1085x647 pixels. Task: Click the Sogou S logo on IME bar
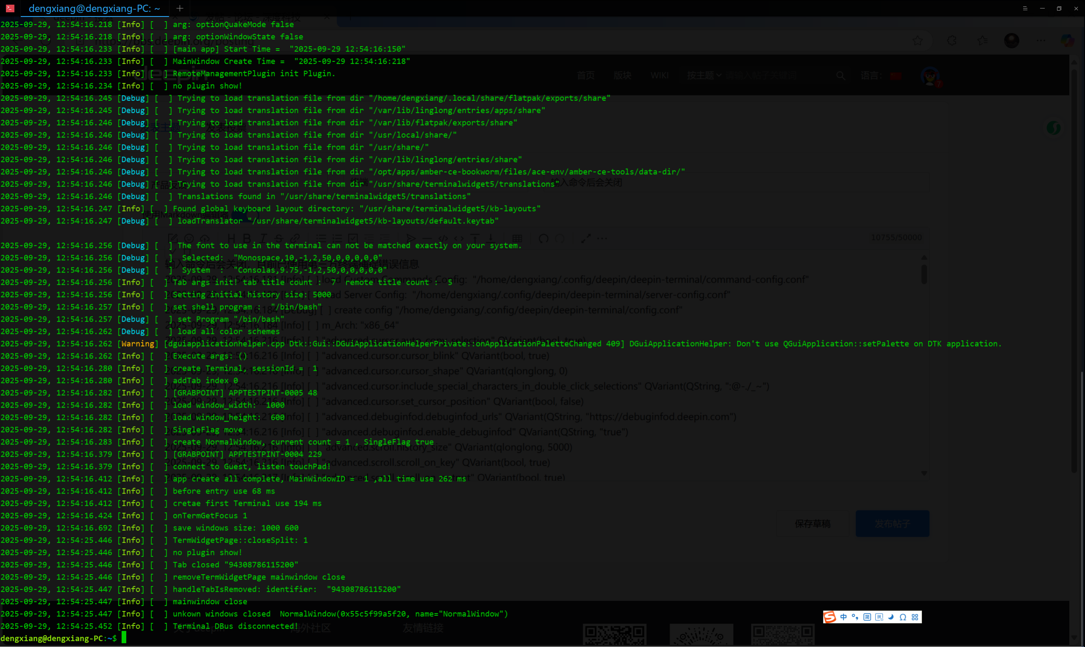tap(830, 617)
